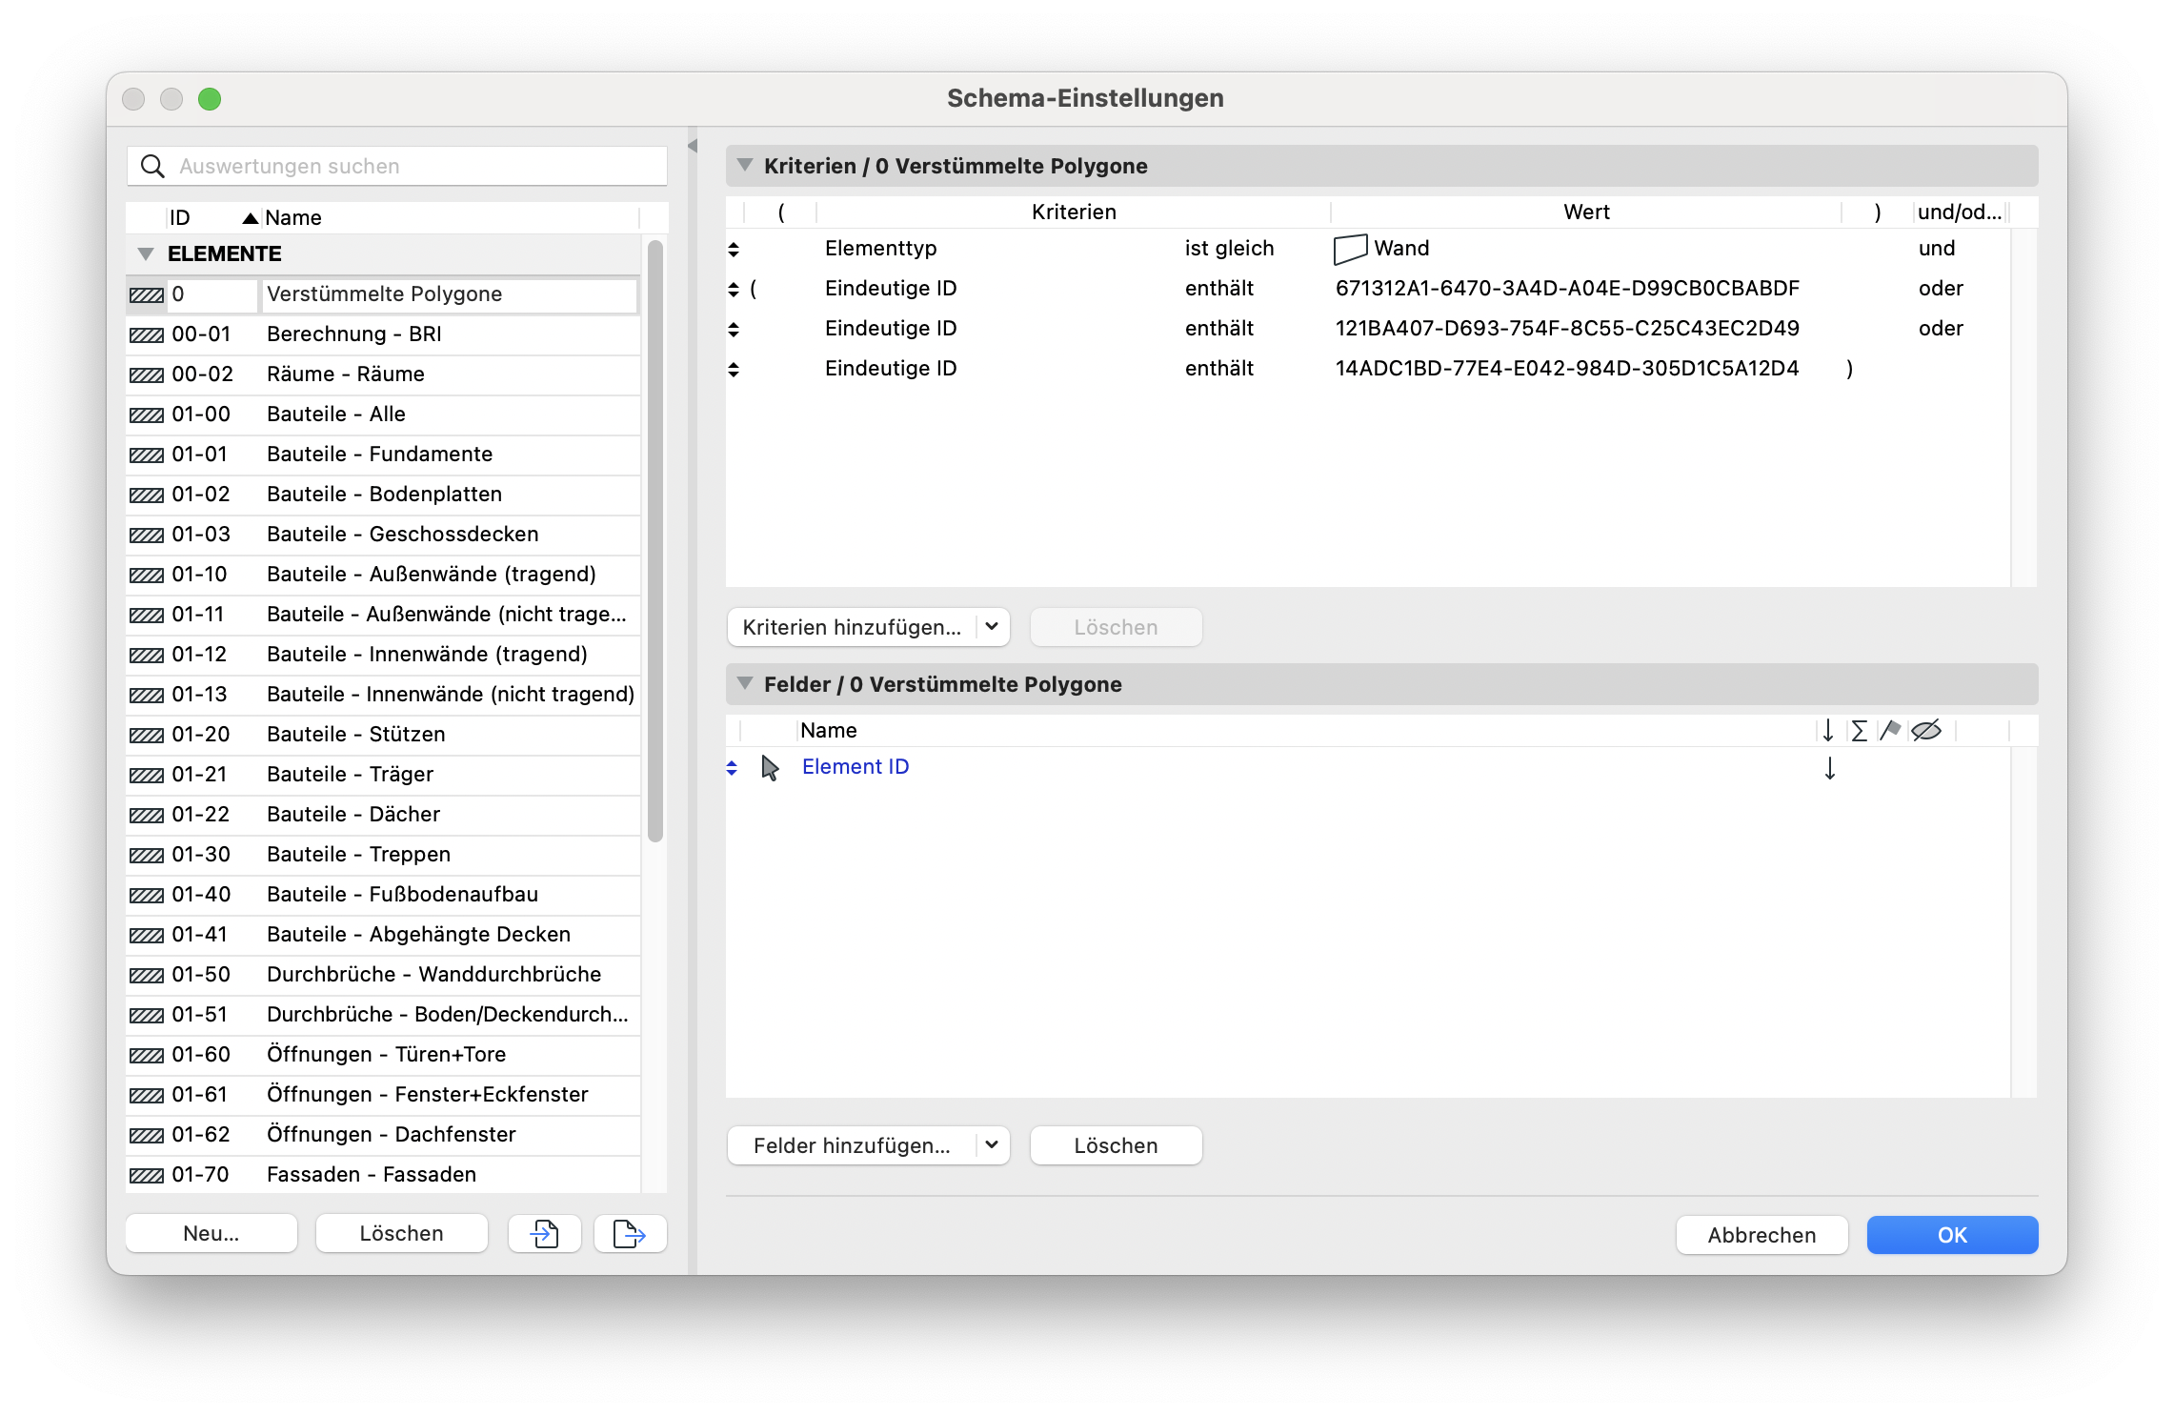This screenshot has width=2174, height=1416.
Task: Confirm with the OK button
Action: coord(1952,1235)
